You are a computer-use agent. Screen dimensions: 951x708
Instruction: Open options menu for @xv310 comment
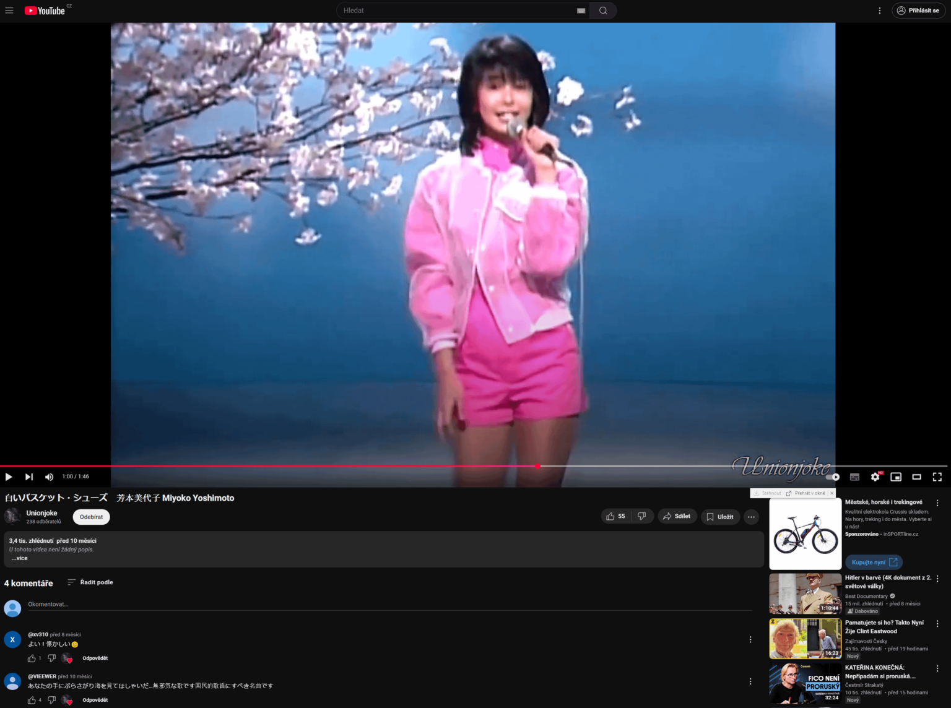click(x=750, y=639)
